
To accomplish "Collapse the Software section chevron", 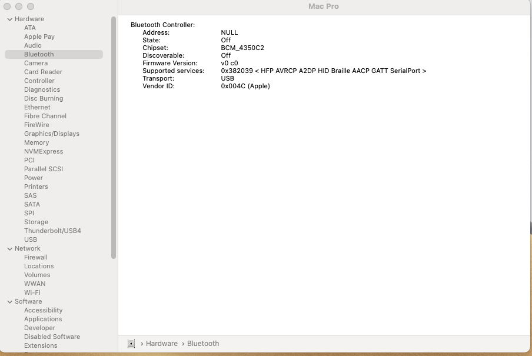I will (x=10, y=302).
